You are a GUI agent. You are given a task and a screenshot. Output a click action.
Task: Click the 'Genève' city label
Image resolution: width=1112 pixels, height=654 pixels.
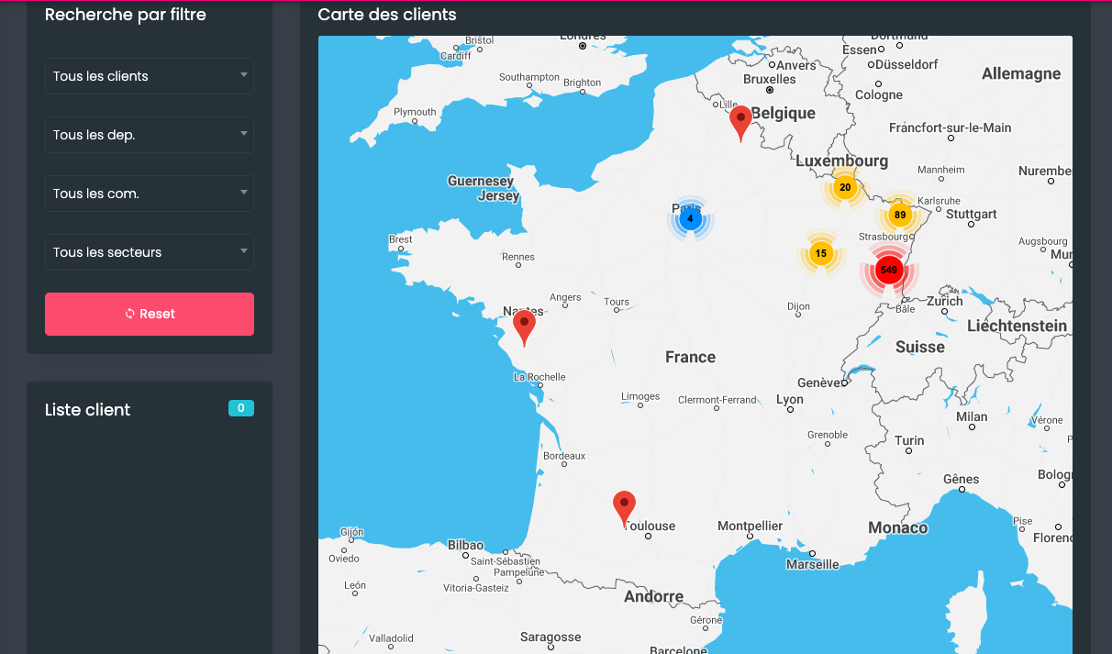click(x=819, y=383)
